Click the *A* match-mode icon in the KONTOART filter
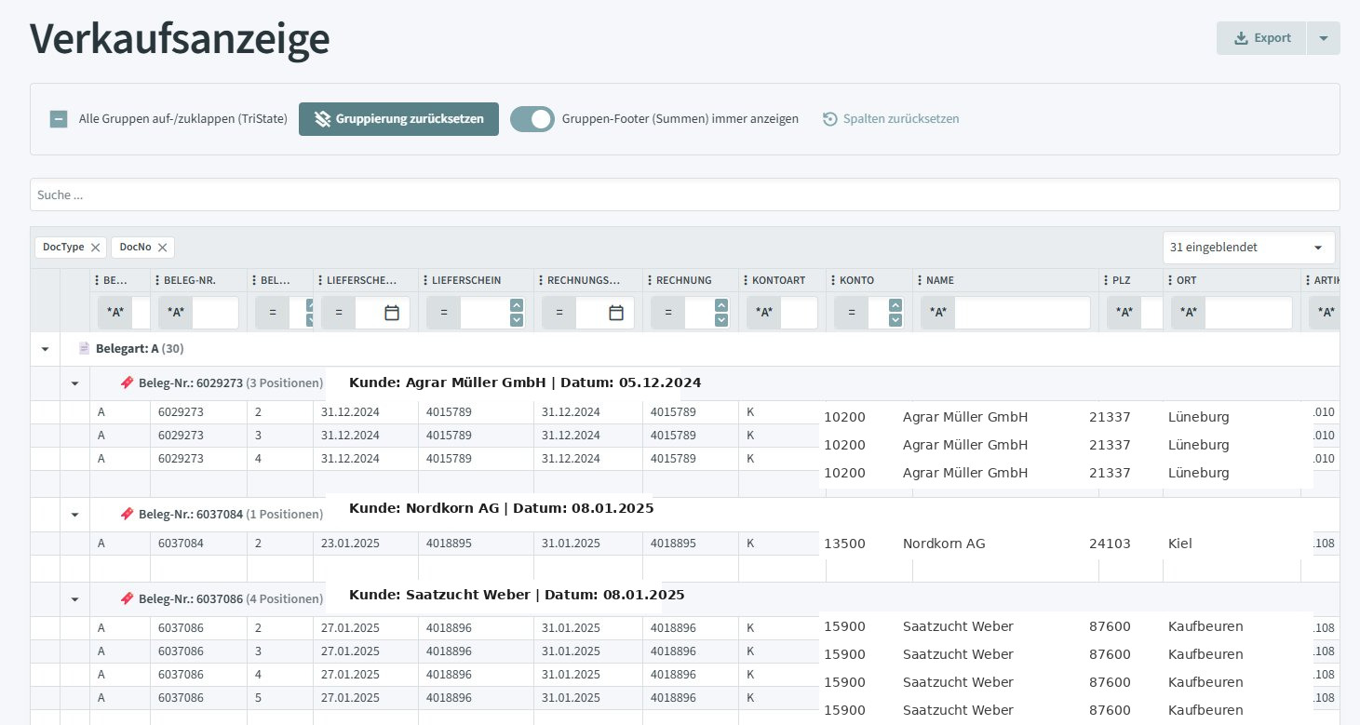Viewport: 1360px width, 725px height. coord(763,313)
